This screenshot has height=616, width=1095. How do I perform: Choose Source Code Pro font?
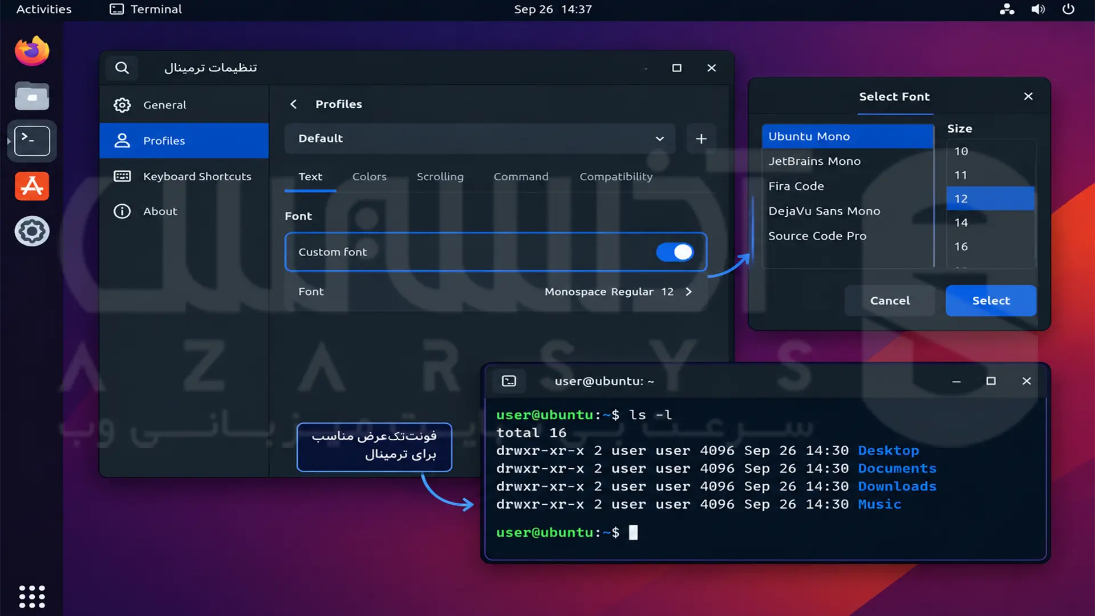click(x=847, y=236)
